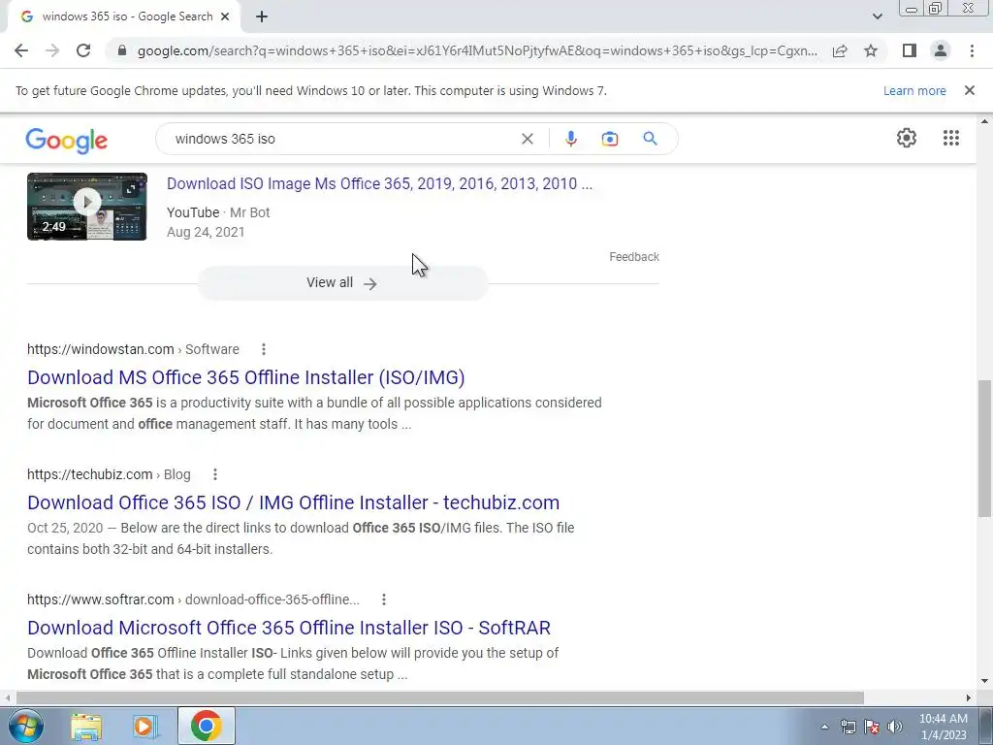Open the volume speaker tray icon
Screen dimensions: 993x745
[895, 727]
